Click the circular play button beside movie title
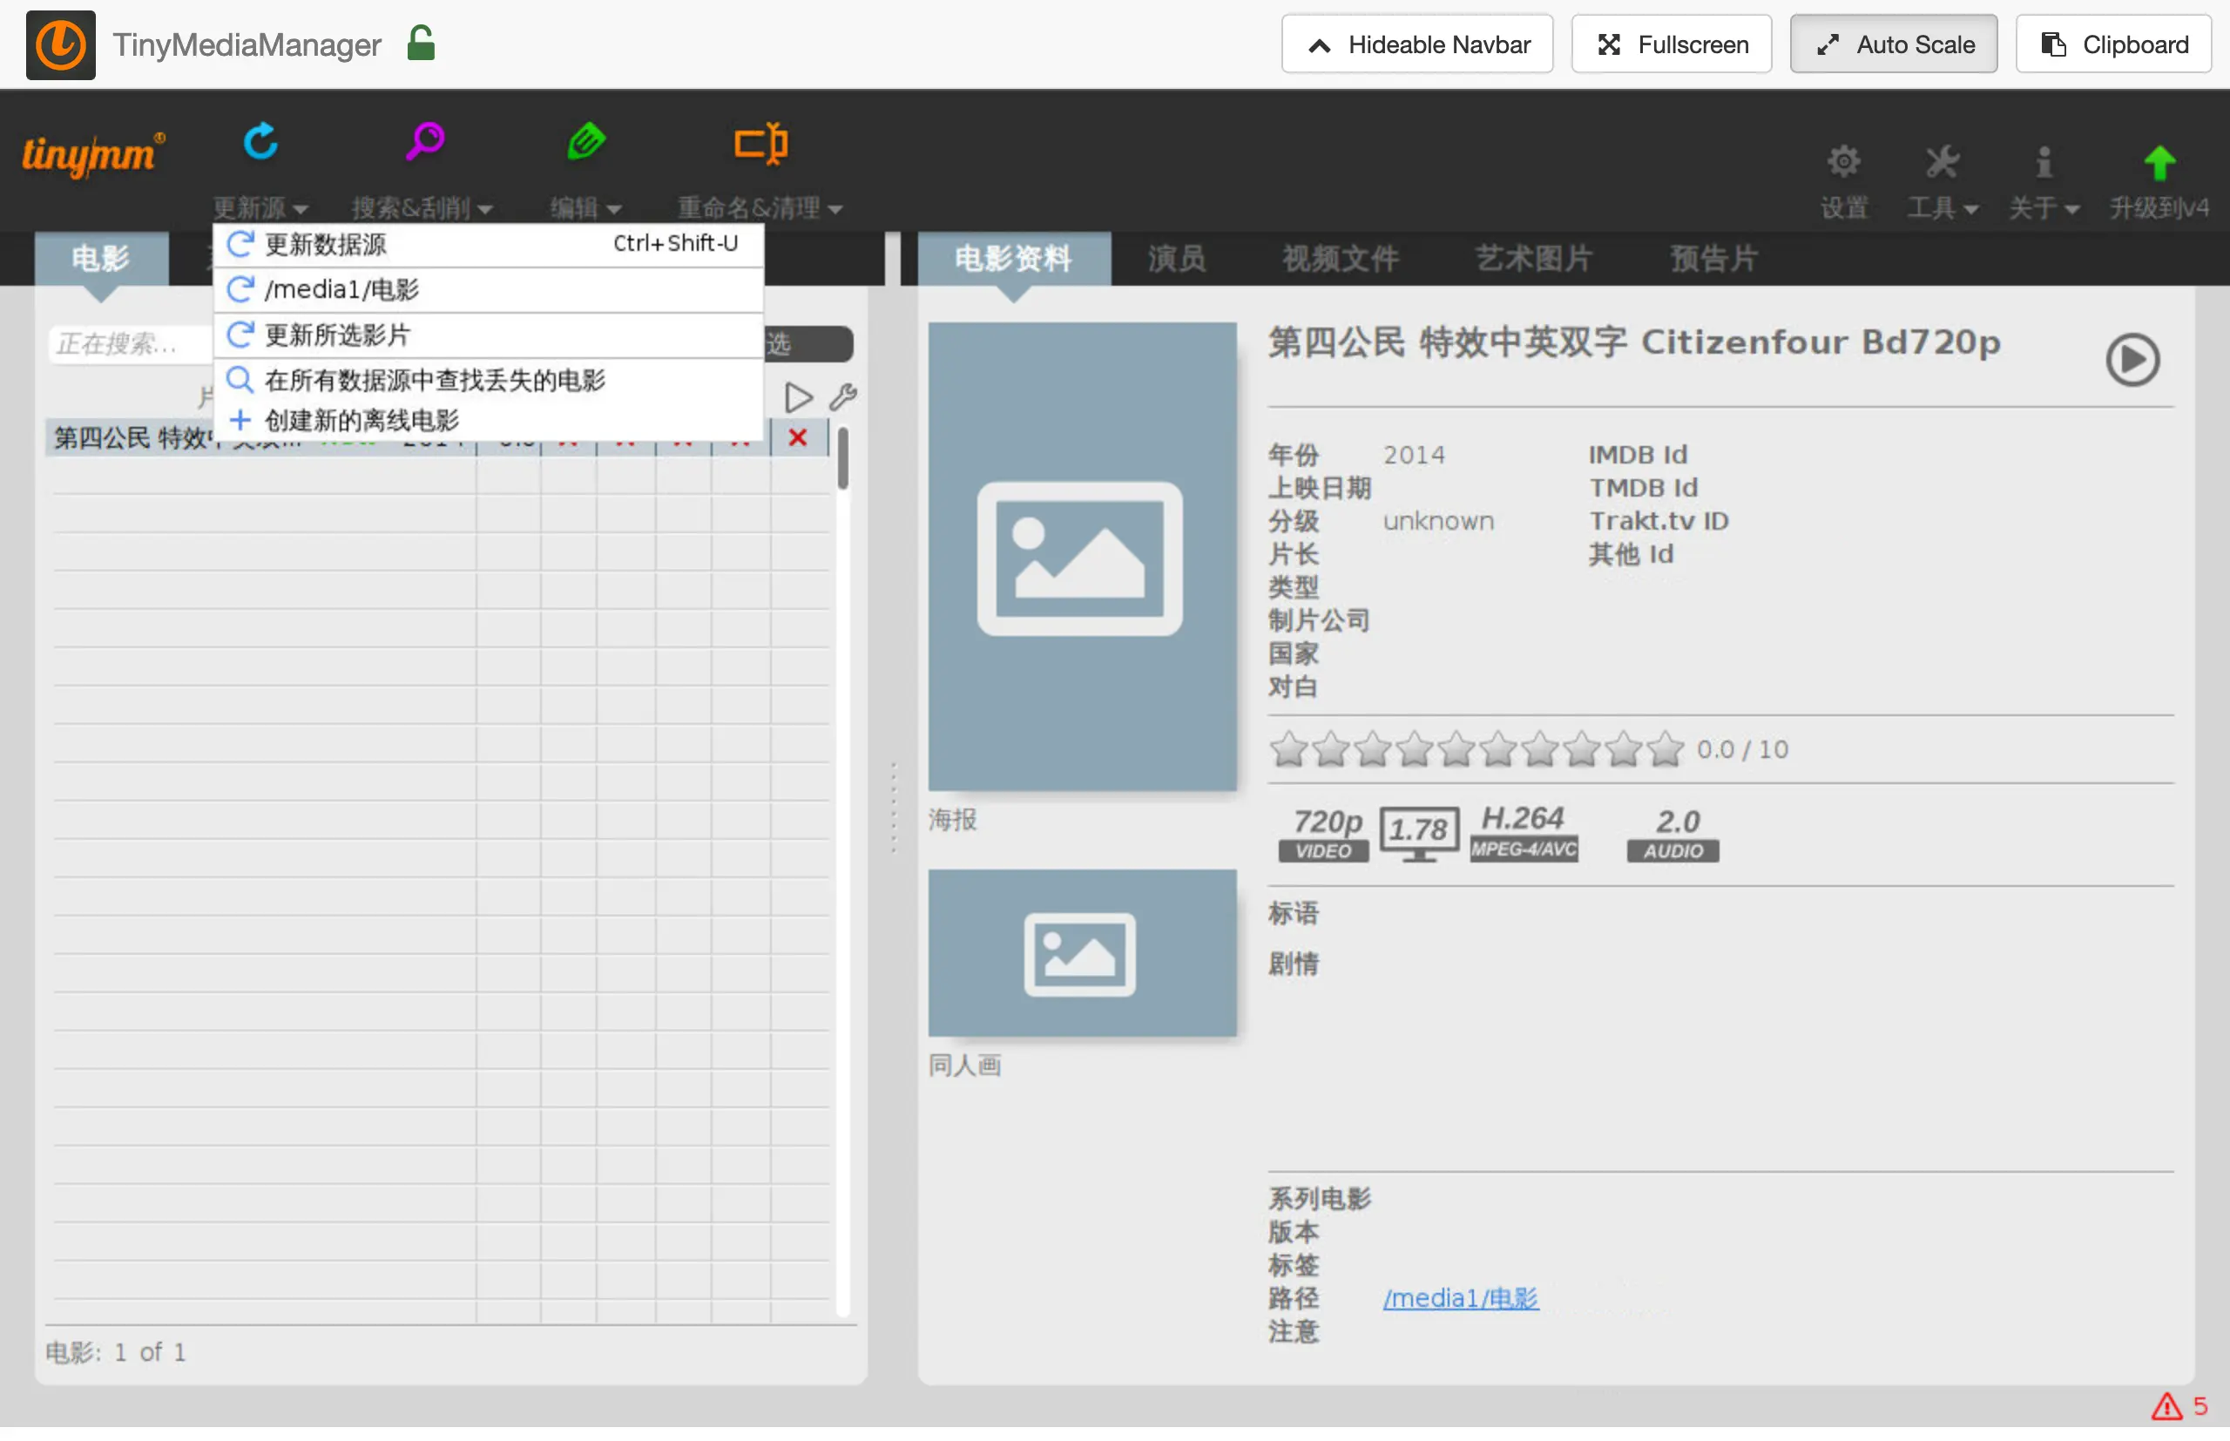2230x1441 pixels. point(2132,359)
